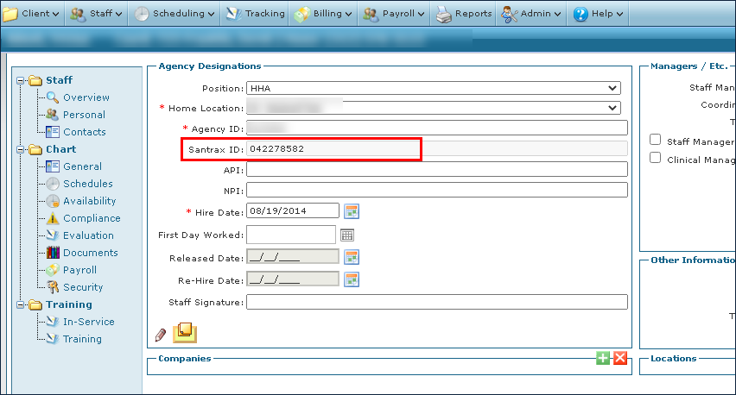Open the Position dropdown

pos(433,88)
